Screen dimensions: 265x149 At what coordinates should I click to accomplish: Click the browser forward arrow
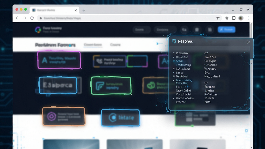[x=25, y=18]
